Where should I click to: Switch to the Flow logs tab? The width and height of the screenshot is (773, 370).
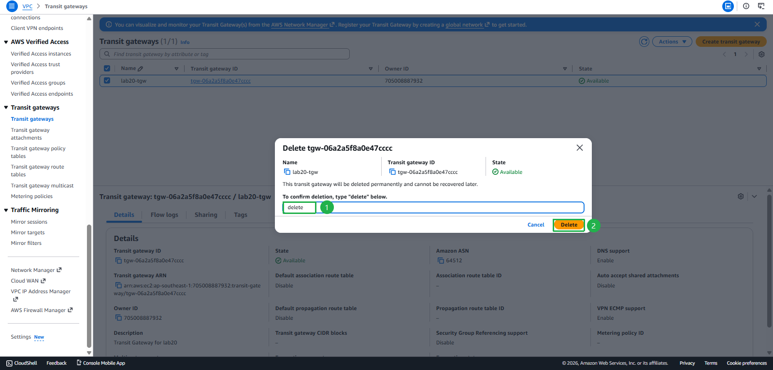(164, 215)
